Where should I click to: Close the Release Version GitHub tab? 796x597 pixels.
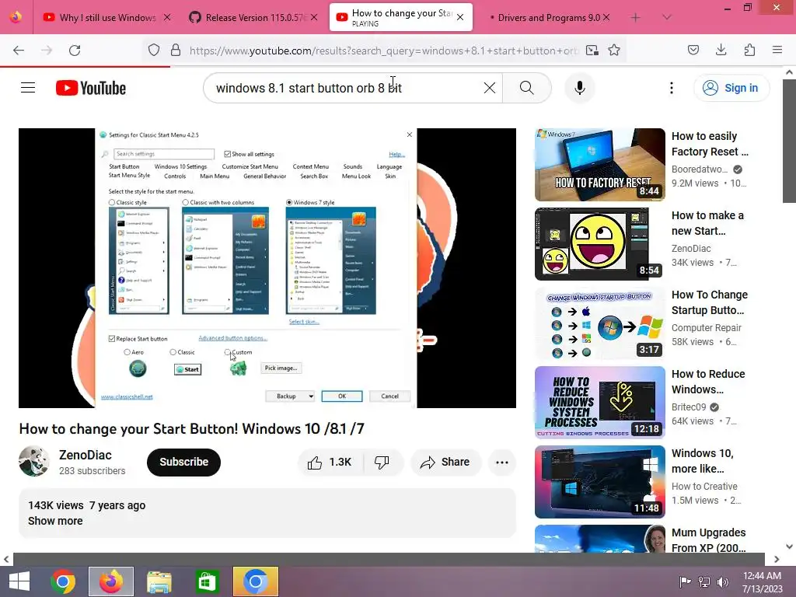click(x=314, y=17)
